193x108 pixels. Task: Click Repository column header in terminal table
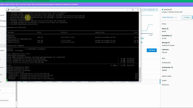100,32
